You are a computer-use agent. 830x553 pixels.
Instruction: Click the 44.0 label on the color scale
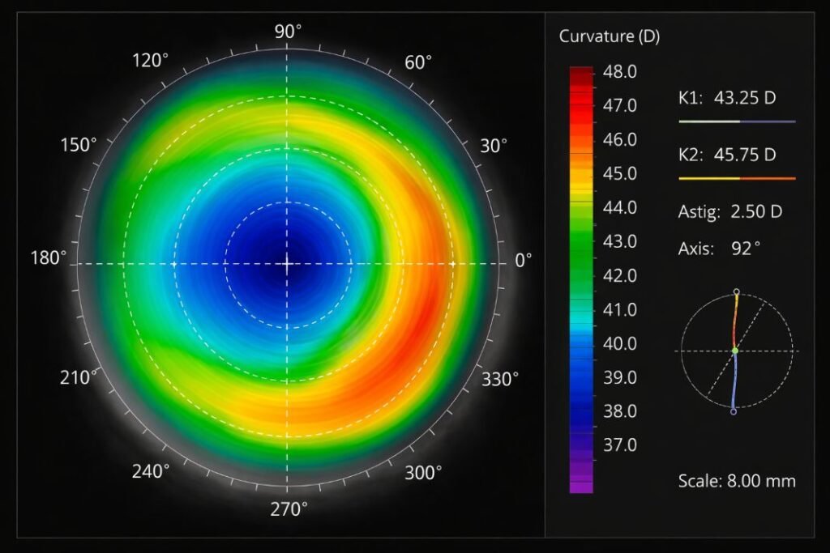pos(620,207)
